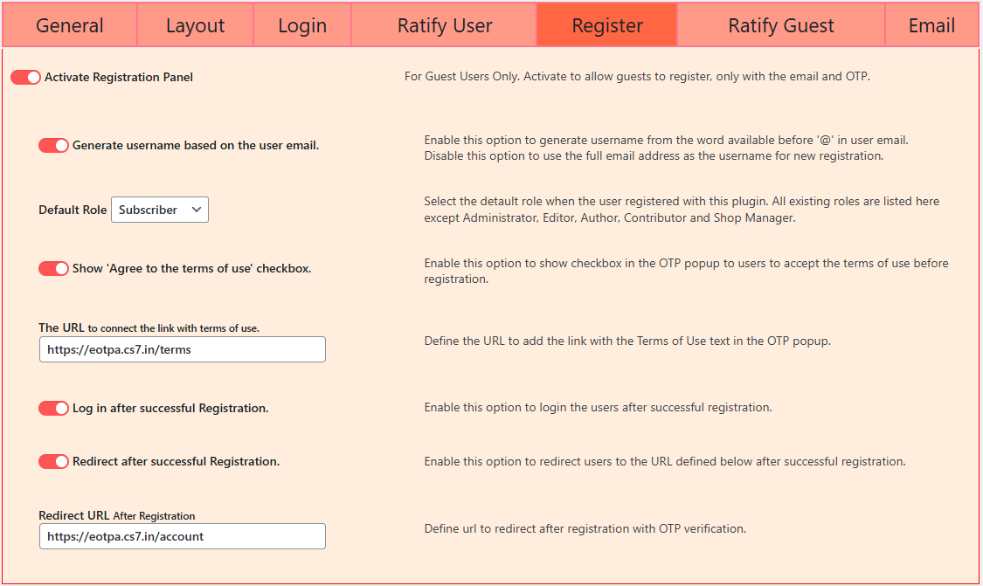Click 'Redirect URL After Registration' label
The width and height of the screenshot is (983, 586).
coord(116,515)
